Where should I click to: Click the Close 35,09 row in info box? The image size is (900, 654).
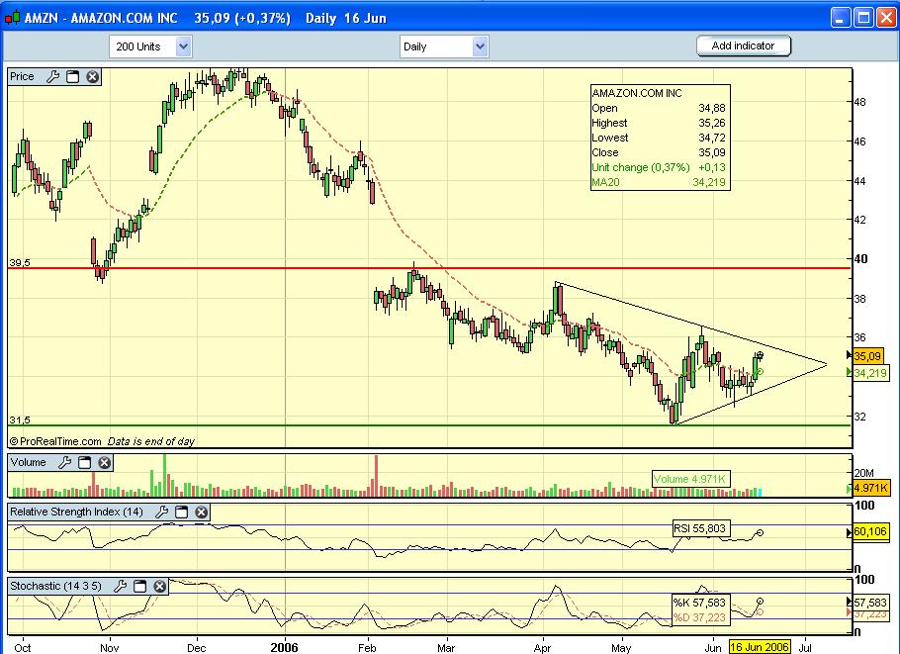tap(659, 152)
